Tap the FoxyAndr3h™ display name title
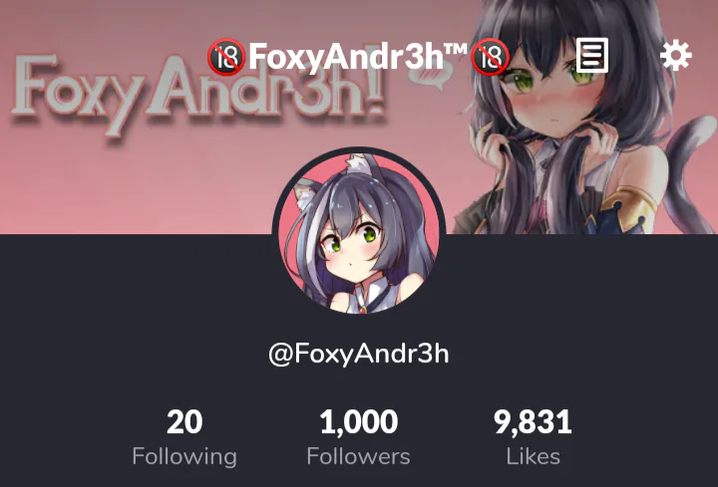The width and height of the screenshot is (718, 487). click(x=358, y=56)
